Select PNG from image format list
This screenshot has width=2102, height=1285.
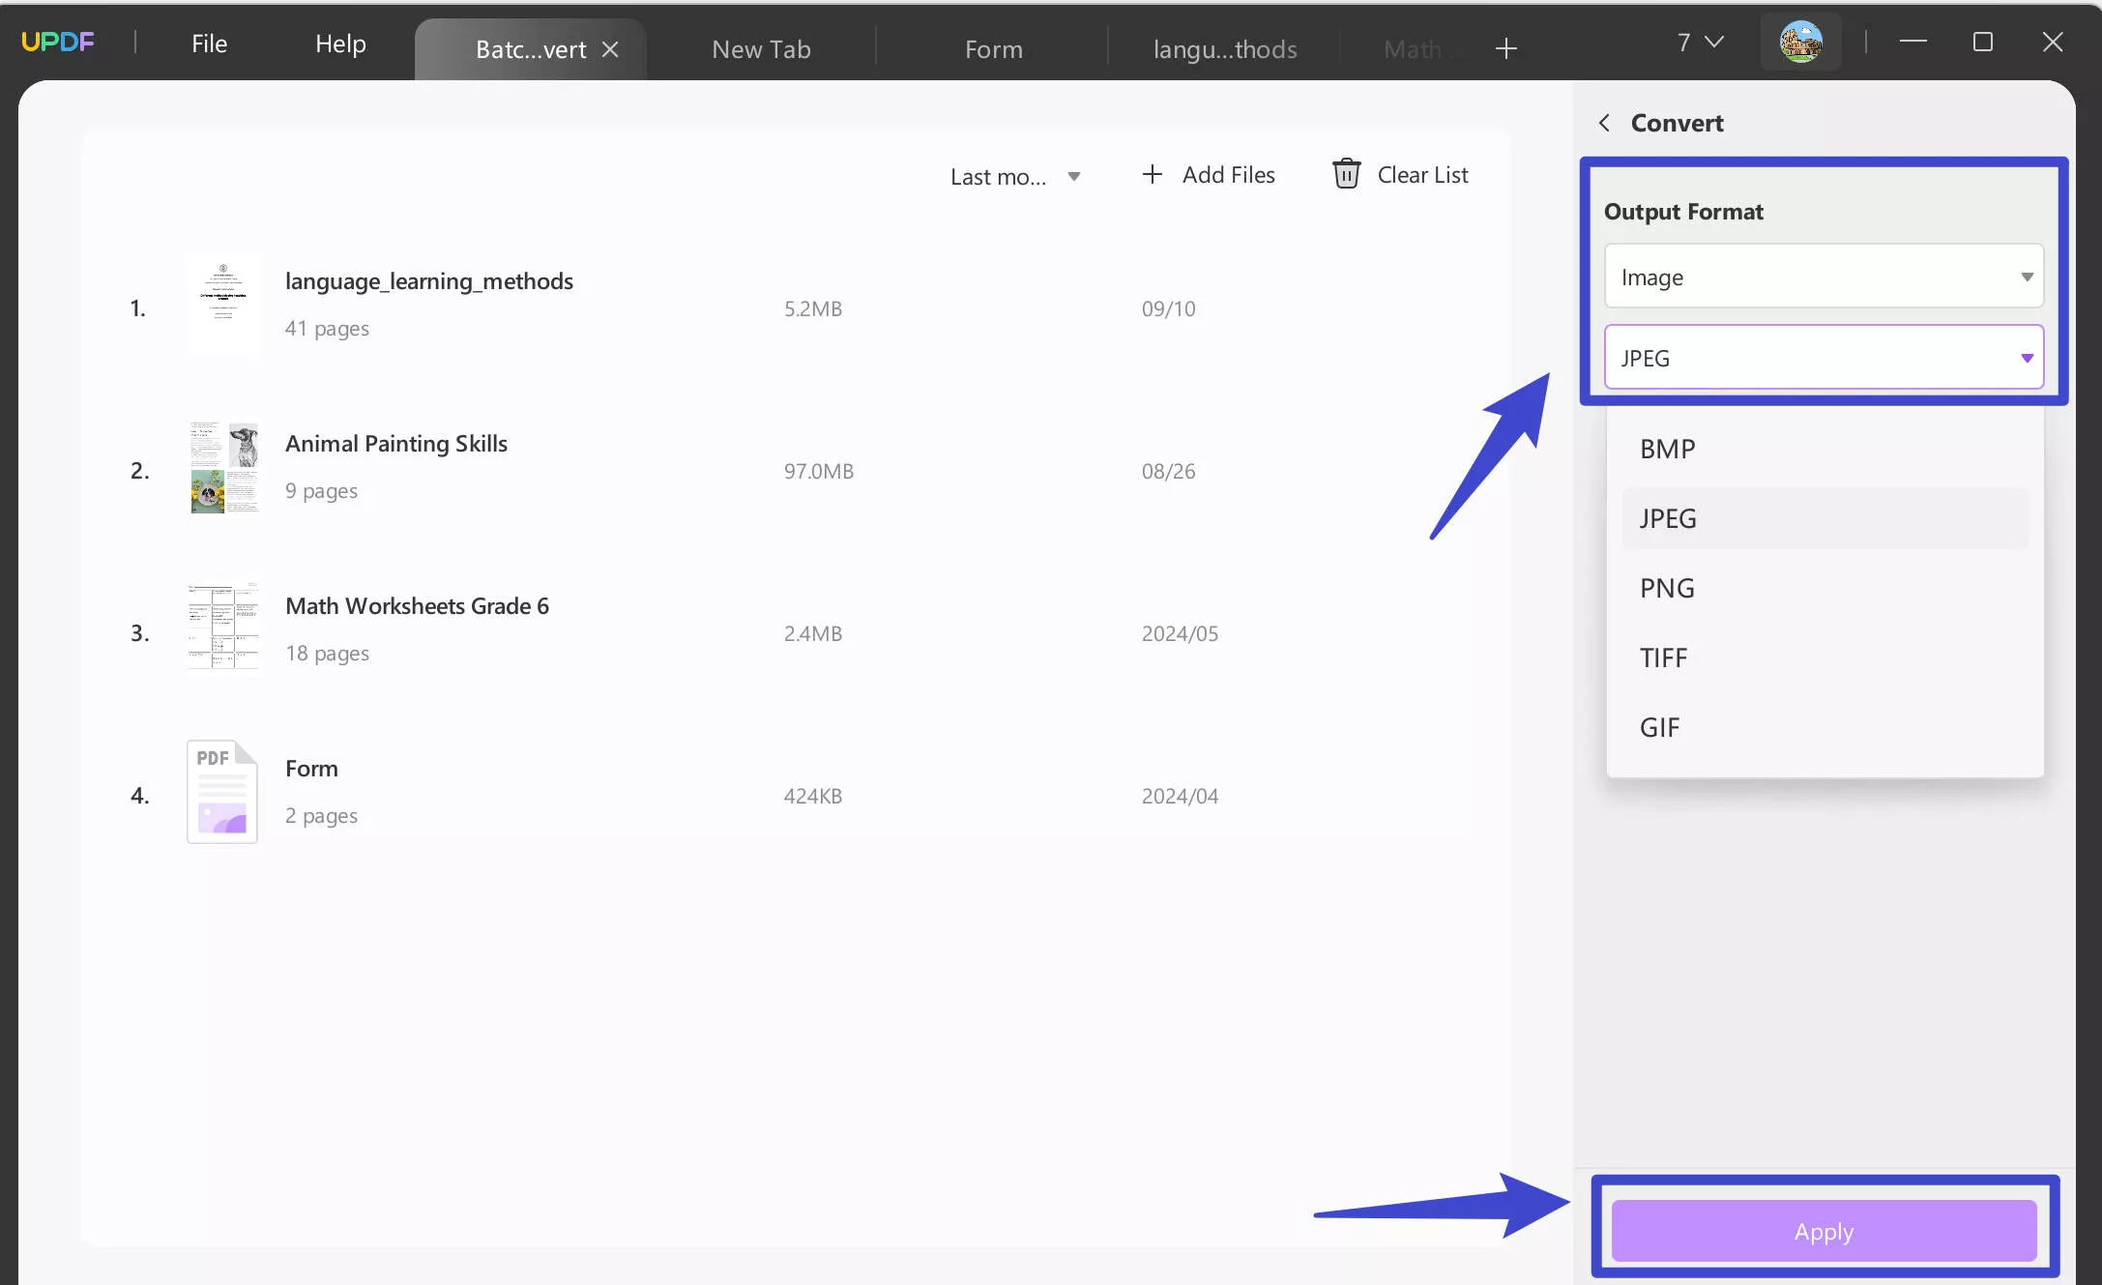pyautogui.click(x=1668, y=587)
